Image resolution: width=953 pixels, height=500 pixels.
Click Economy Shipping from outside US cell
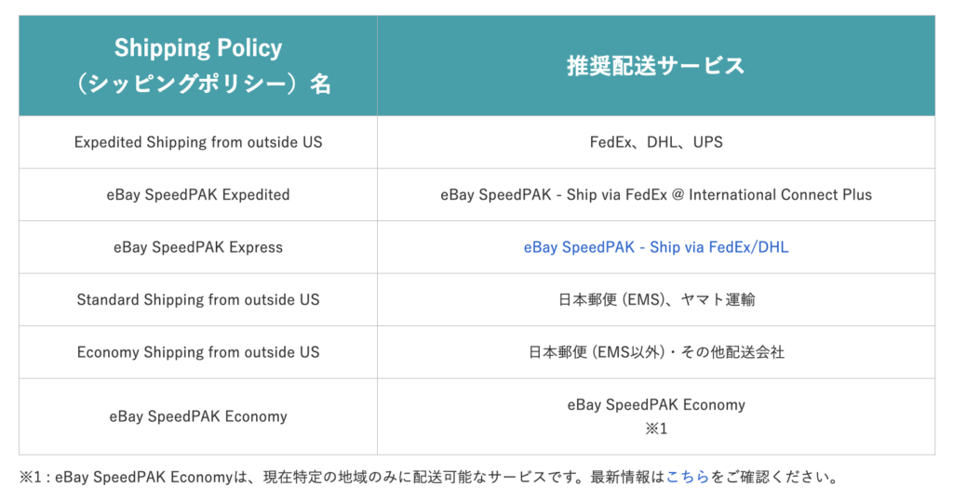[198, 352]
